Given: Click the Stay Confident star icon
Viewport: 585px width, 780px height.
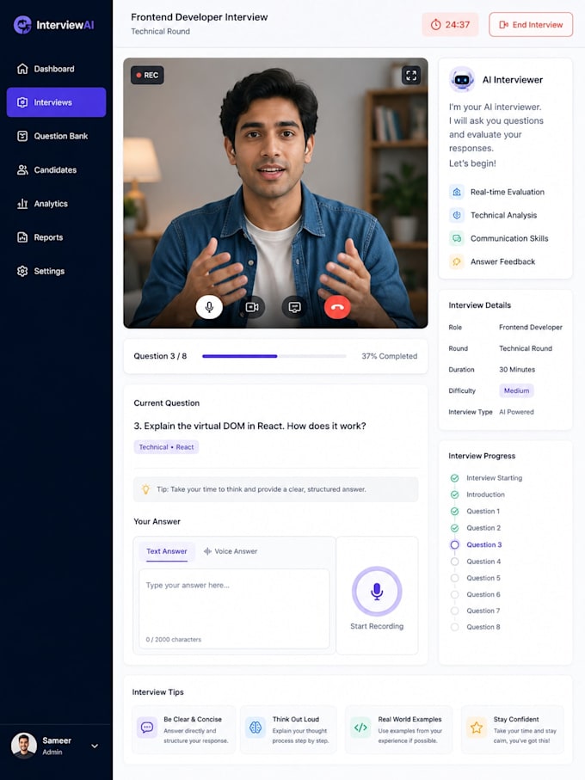Looking at the screenshot, I should click(x=477, y=728).
